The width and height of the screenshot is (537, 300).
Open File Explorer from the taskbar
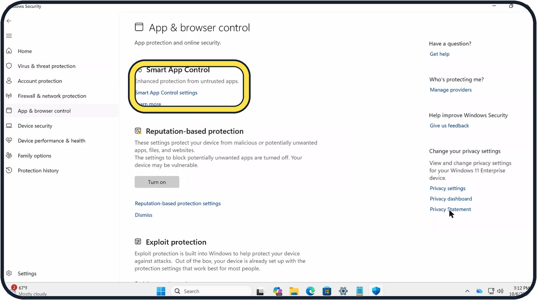click(294, 291)
